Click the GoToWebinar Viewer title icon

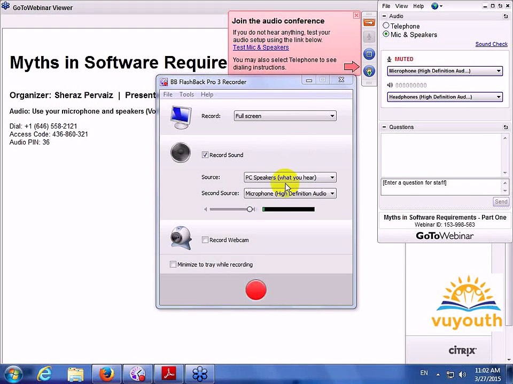pyautogui.click(x=5, y=6)
